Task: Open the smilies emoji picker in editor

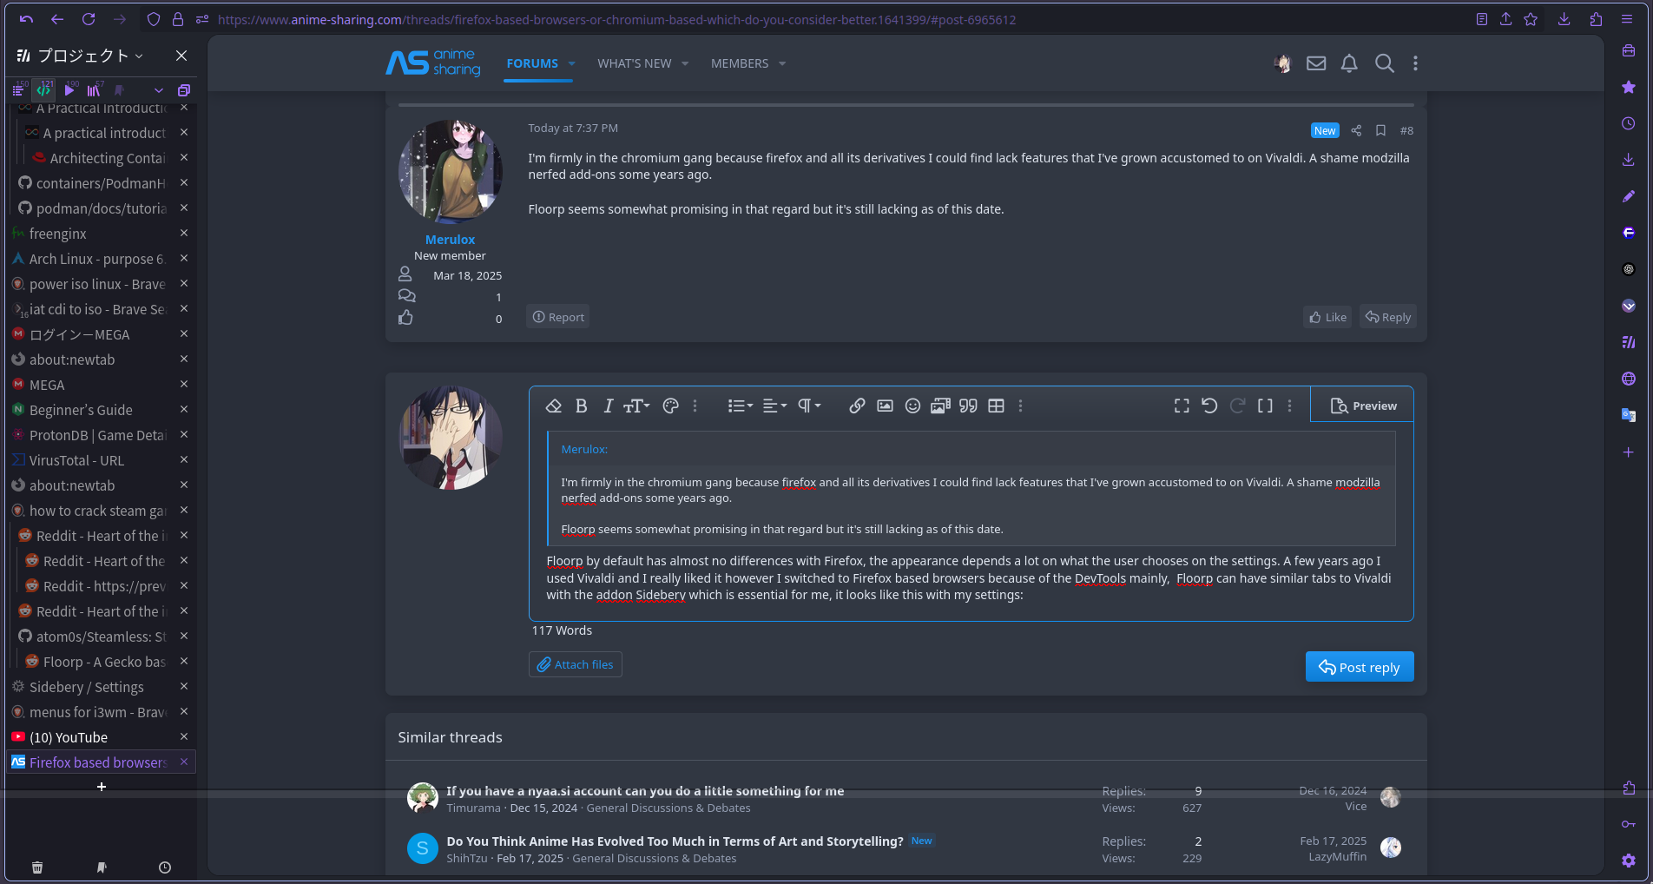Action: (x=912, y=406)
